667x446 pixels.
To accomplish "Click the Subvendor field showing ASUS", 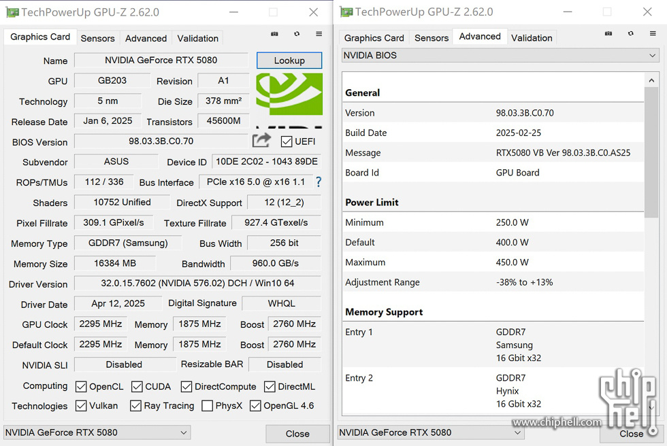I will coord(116,161).
